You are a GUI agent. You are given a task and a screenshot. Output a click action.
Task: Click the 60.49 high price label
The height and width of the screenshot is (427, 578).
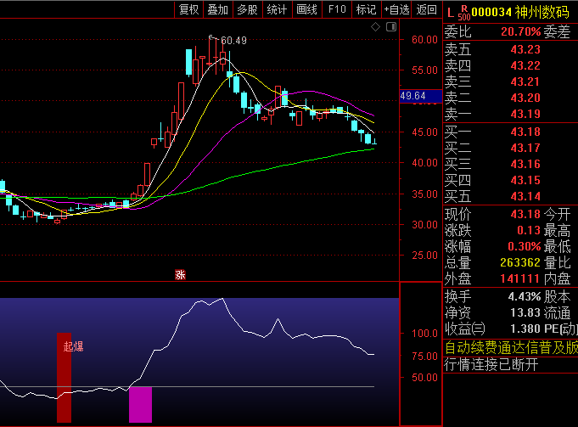click(x=233, y=41)
